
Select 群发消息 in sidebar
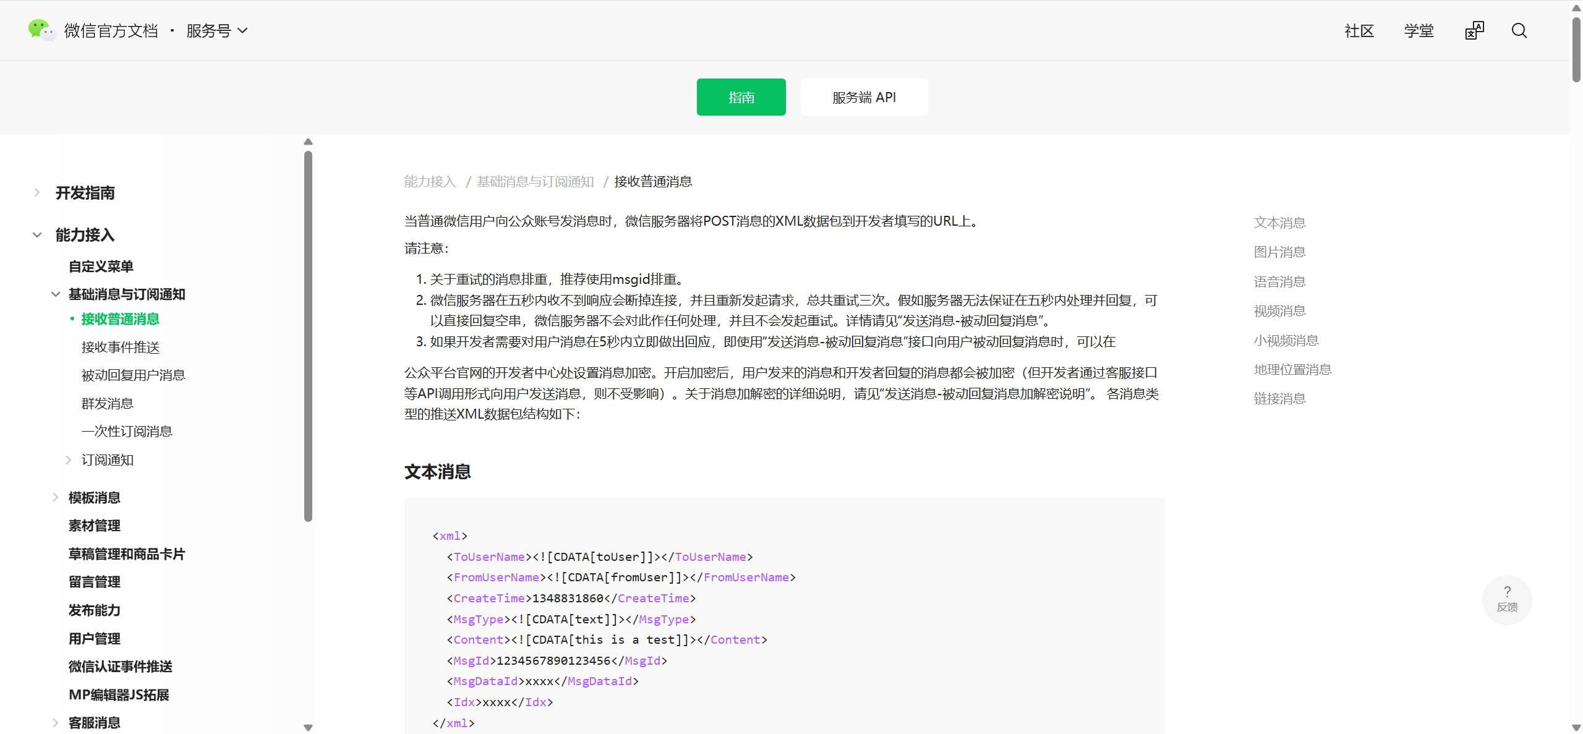(x=108, y=404)
